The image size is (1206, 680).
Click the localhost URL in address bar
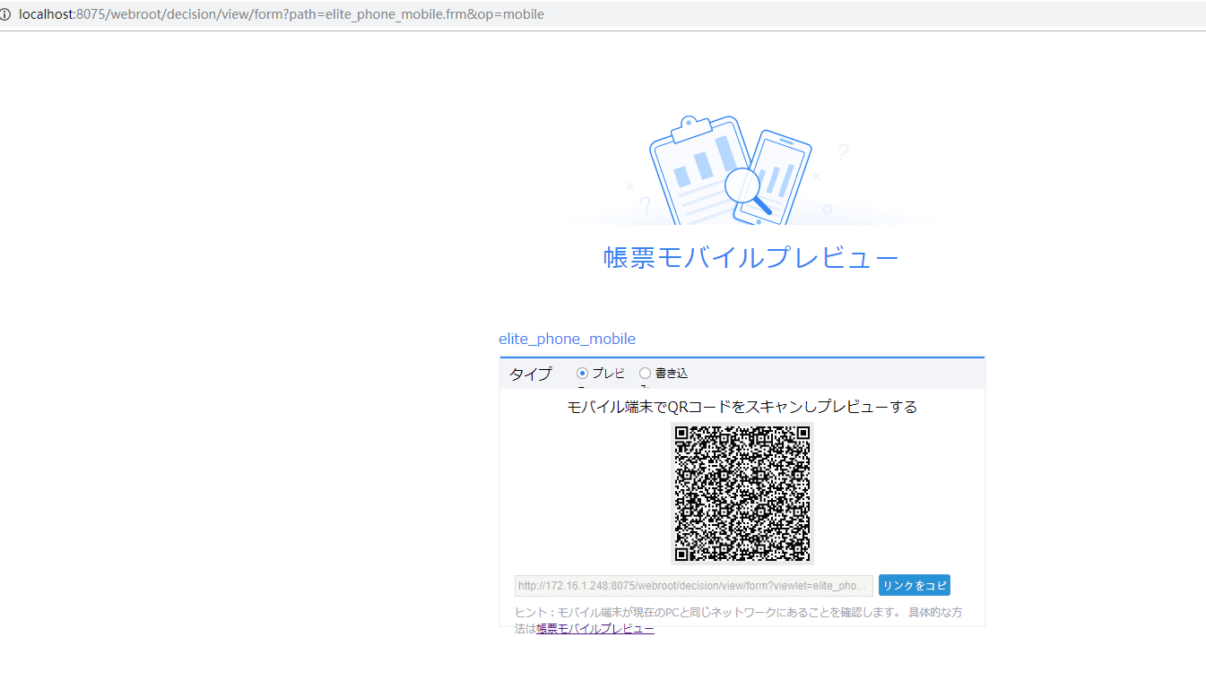pos(282,14)
